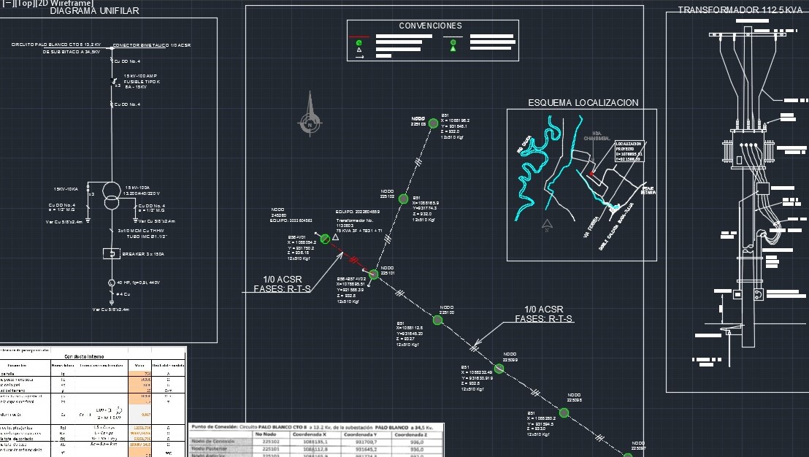
Task: Select the white triangle transformer marker near EQUIPO label
Action: pos(335,237)
